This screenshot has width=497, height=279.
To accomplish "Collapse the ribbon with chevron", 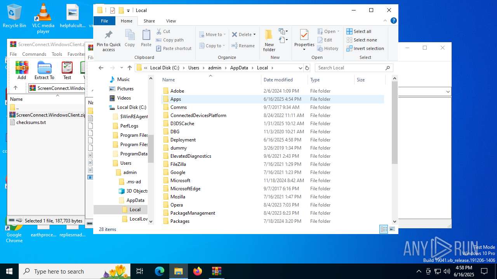I will click(x=385, y=21).
